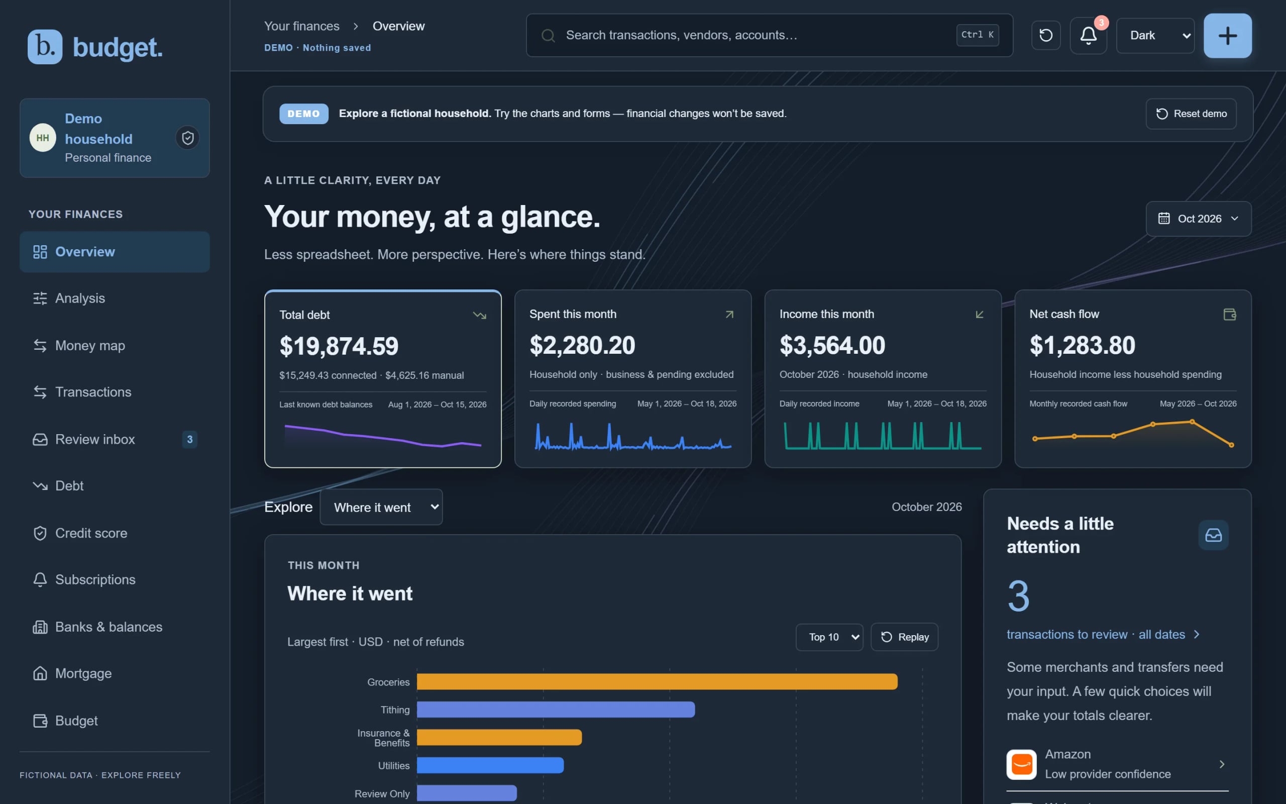Click the trend-down icon on Total debt card
The height and width of the screenshot is (804, 1286).
(x=479, y=316)
